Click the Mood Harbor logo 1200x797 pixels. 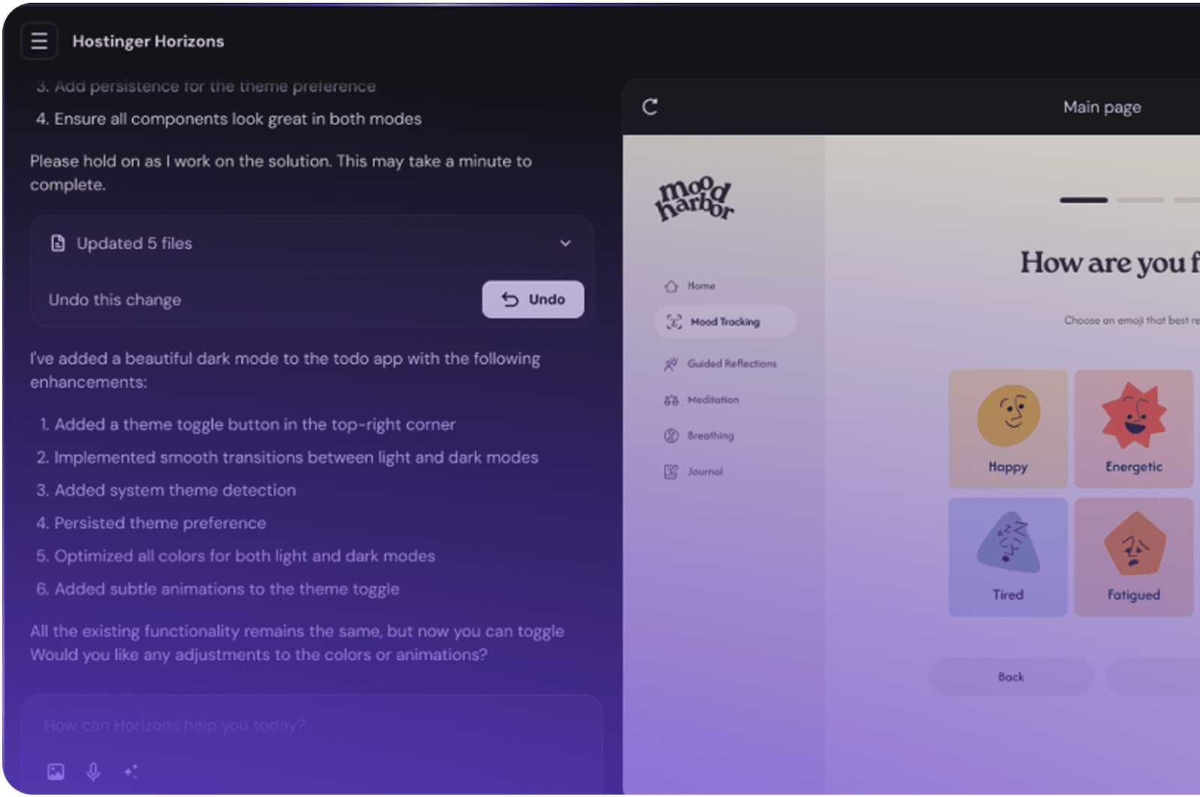coord(694,199)
